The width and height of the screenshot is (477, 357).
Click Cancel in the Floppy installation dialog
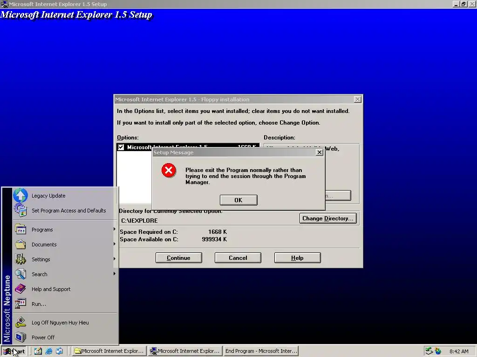coord(238,258)
